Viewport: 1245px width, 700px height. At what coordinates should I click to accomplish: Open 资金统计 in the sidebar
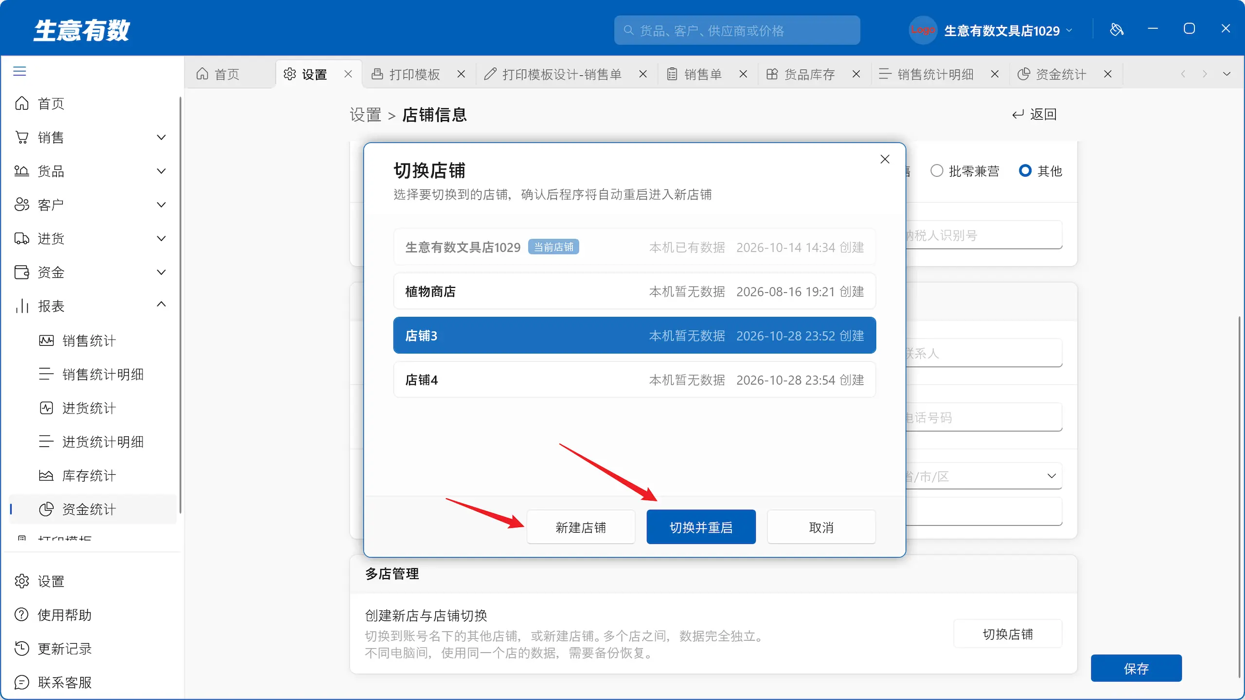[x=92, y=509]
